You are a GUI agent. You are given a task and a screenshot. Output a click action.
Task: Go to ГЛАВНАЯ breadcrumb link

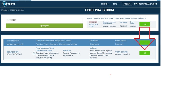[4, 10]
